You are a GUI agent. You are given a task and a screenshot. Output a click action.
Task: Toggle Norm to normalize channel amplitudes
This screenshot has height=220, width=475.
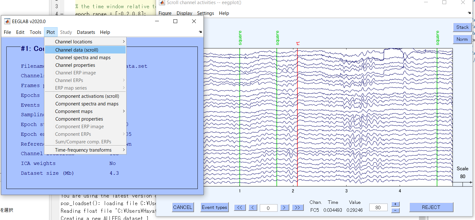tap(462, 39)
